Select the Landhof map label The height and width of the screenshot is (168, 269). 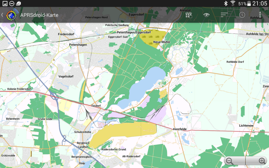point(83,147)
